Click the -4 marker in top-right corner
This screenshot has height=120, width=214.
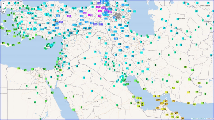pyautogui.click(x=208, y=3)
